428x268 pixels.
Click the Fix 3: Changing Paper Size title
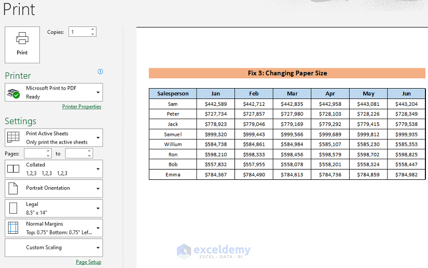287,73
